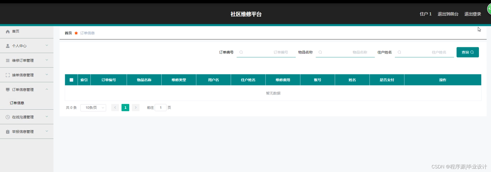Click 社区维修平台 title text
491x172 pixels.
tap(246, 14)
